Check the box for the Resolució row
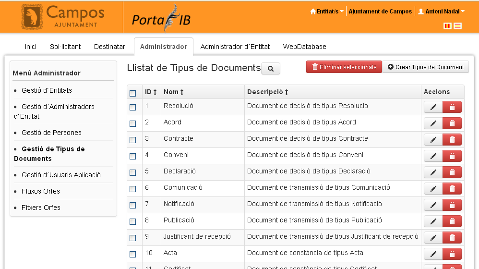This screenshot has height=269, width=479. pyautogui.click(x=133, y=107)
